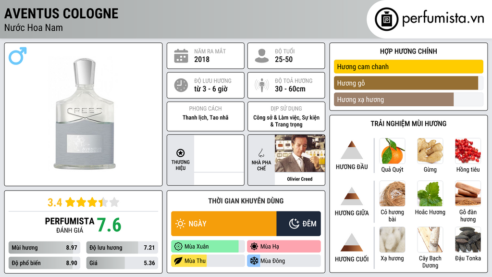Click the từ 3 - 6 giờ longevity value
The image size is (492, 277).
211,89
